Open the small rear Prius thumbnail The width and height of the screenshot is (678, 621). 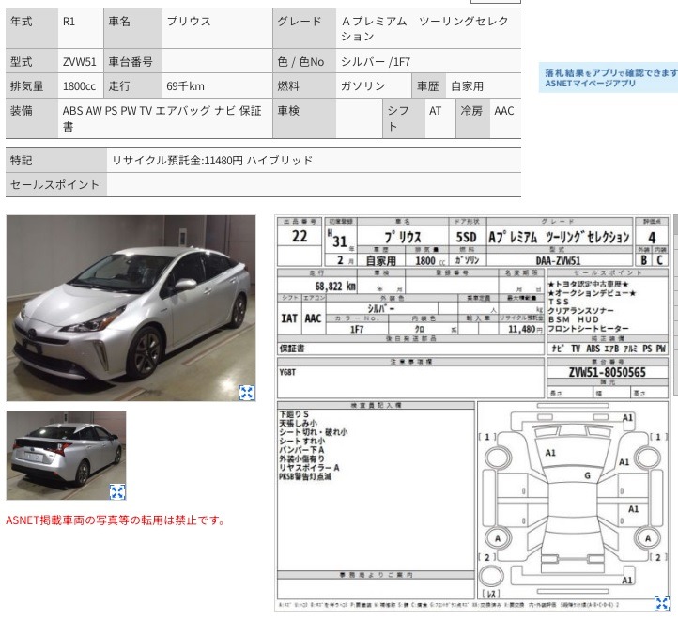[x=66, y=455]
